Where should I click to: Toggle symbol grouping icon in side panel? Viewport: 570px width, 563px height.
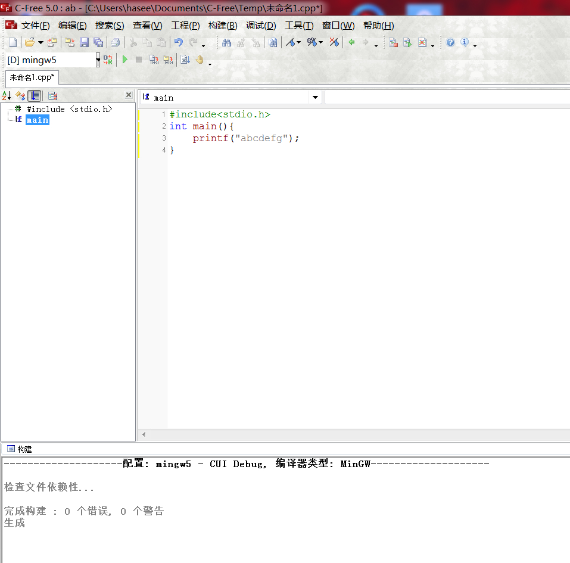click(20, 96)
